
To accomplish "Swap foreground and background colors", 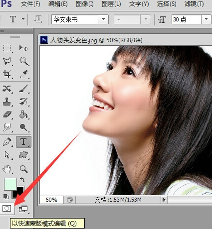I will coord(22,180).
